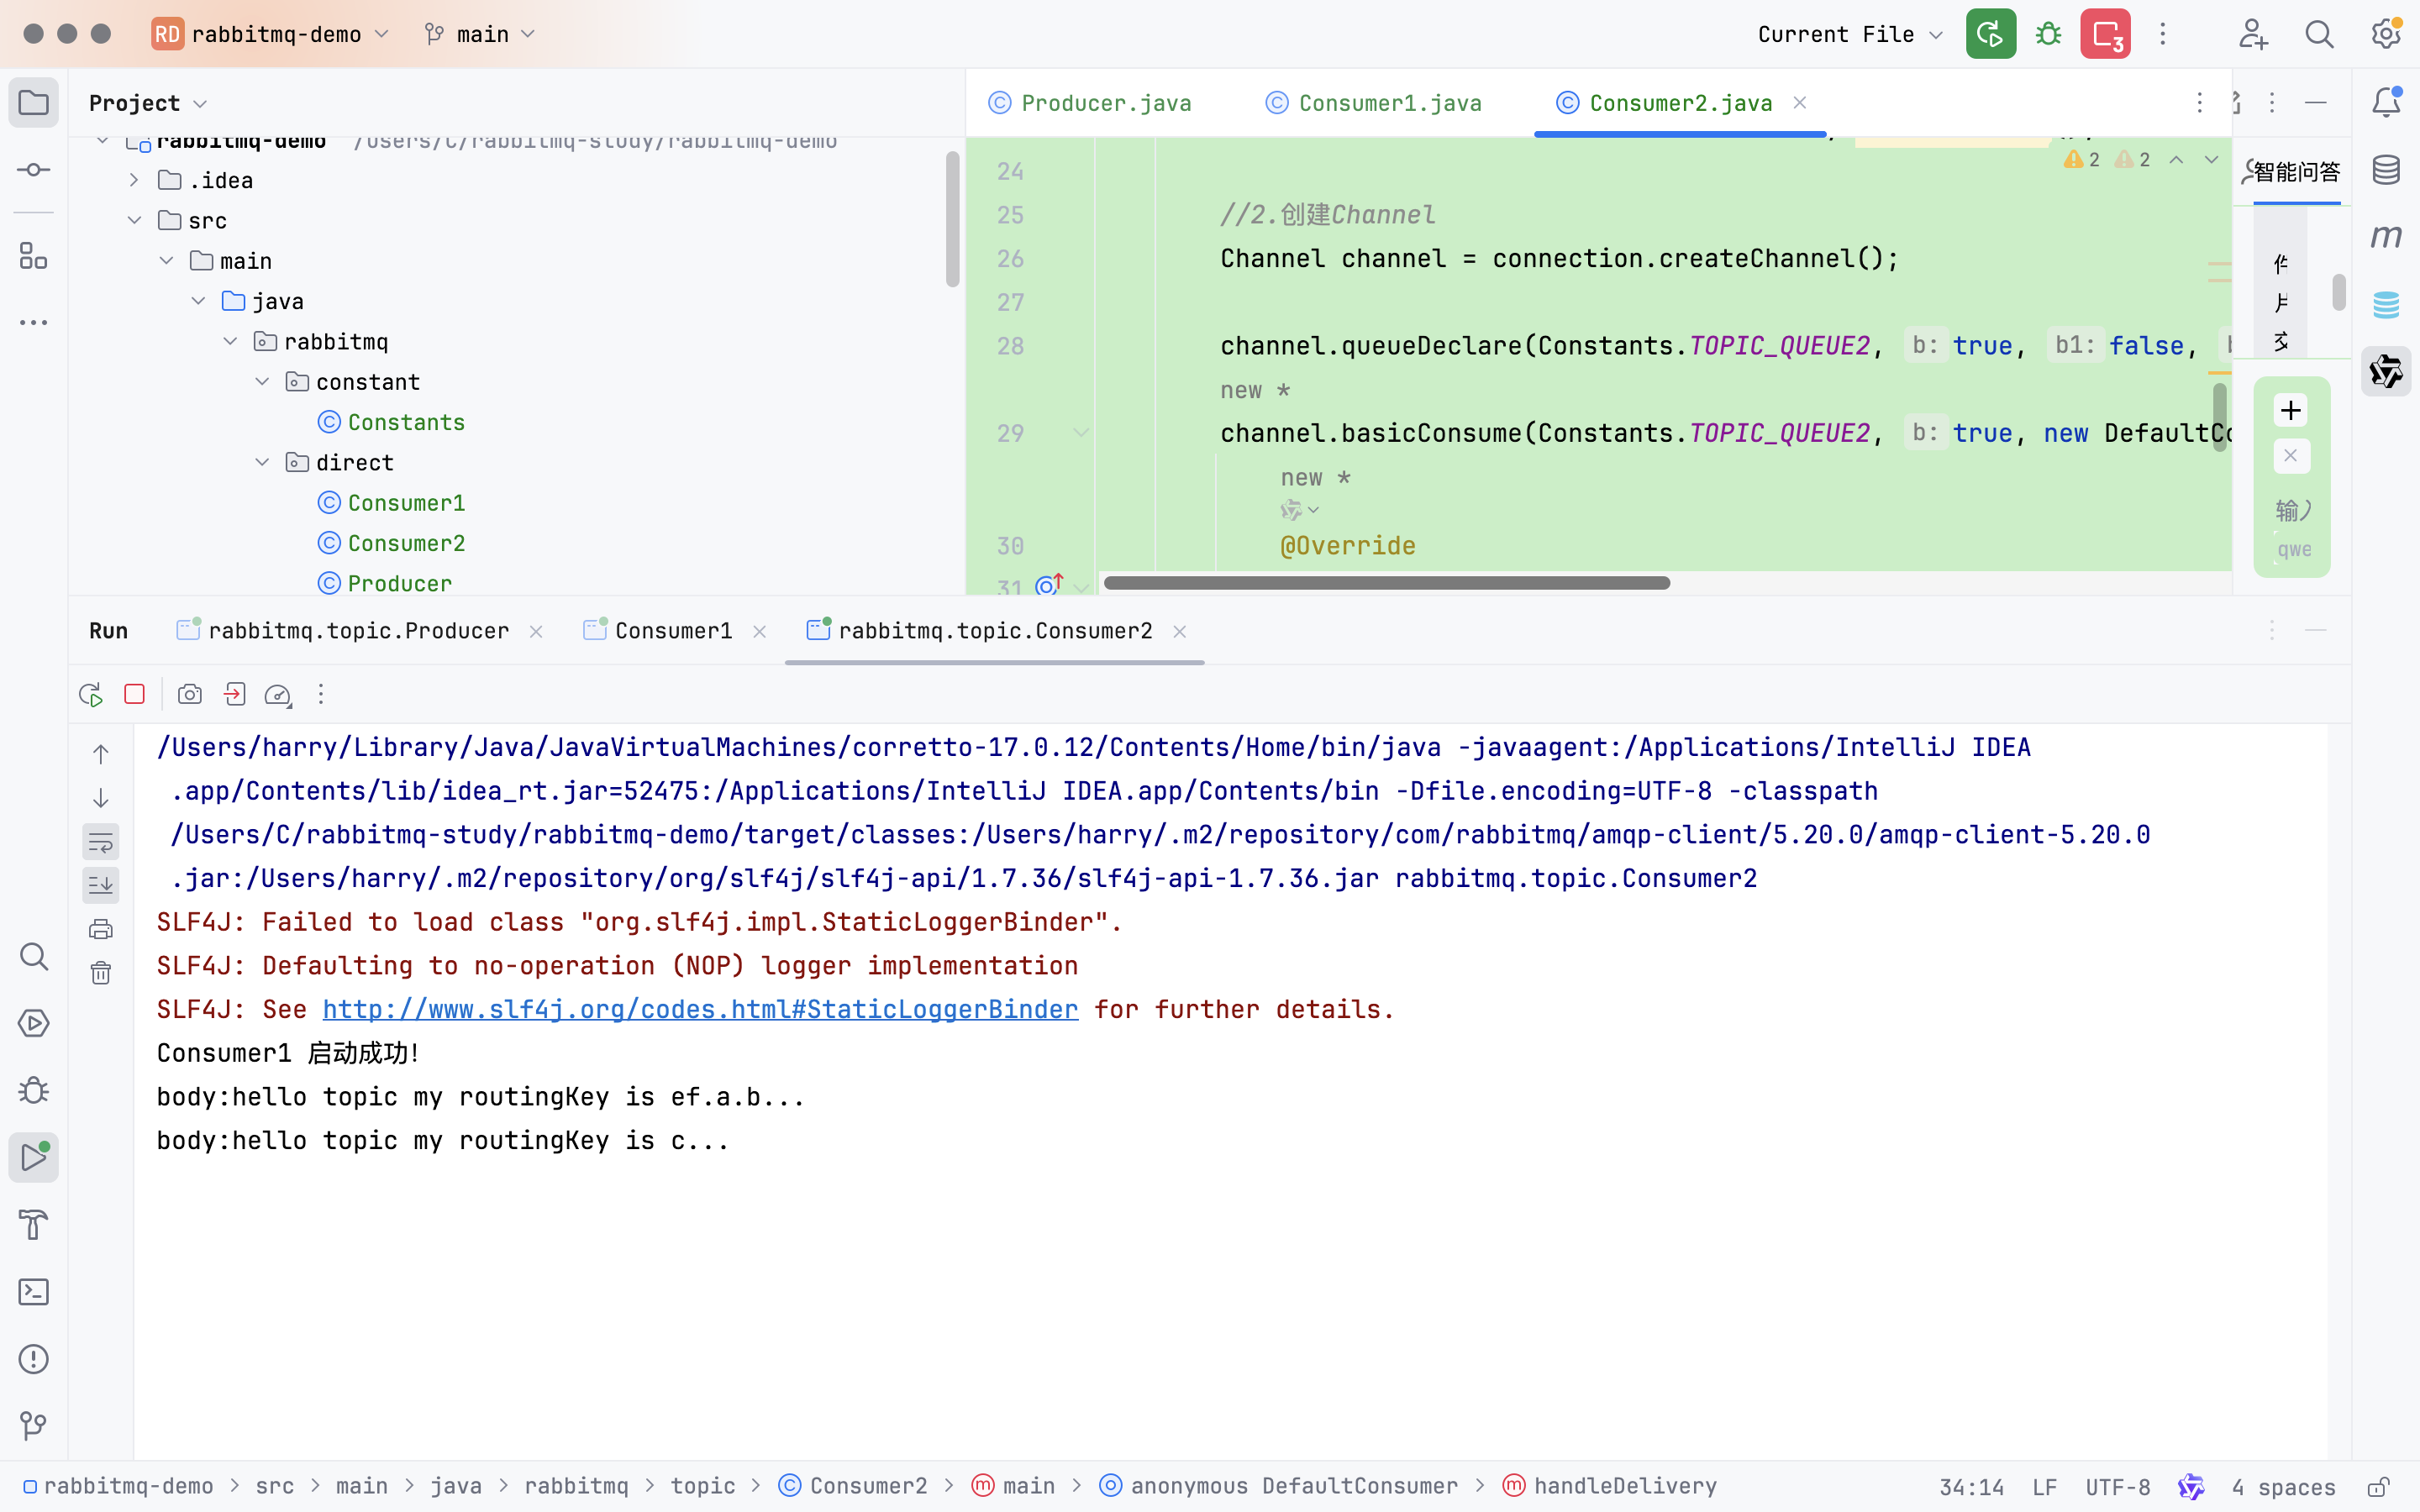Open the slf4j StaticLoggerBinder link
The image size is (2420, 1512).
tap(700, 1009)
